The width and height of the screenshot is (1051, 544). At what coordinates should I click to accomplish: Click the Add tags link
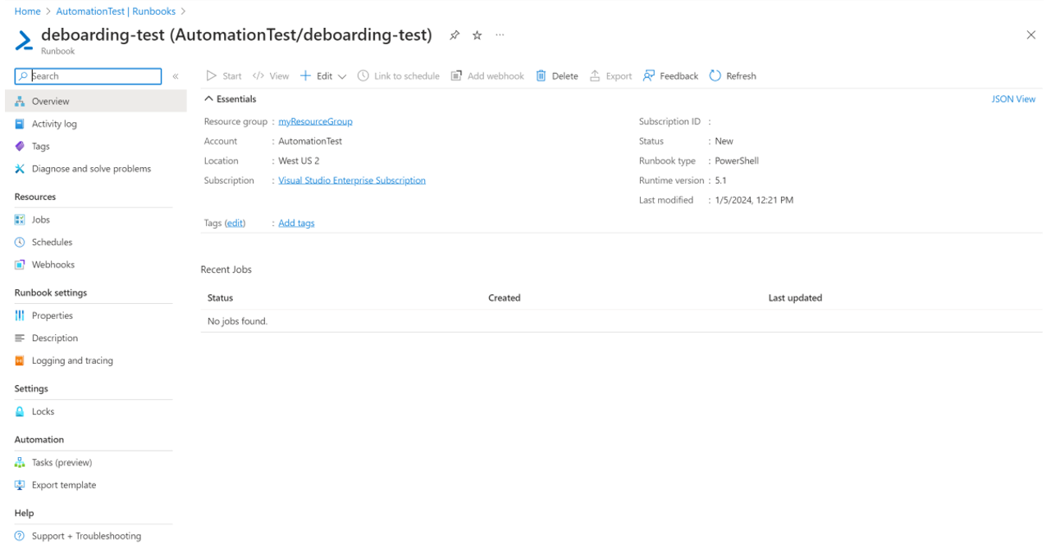(296, 223)
